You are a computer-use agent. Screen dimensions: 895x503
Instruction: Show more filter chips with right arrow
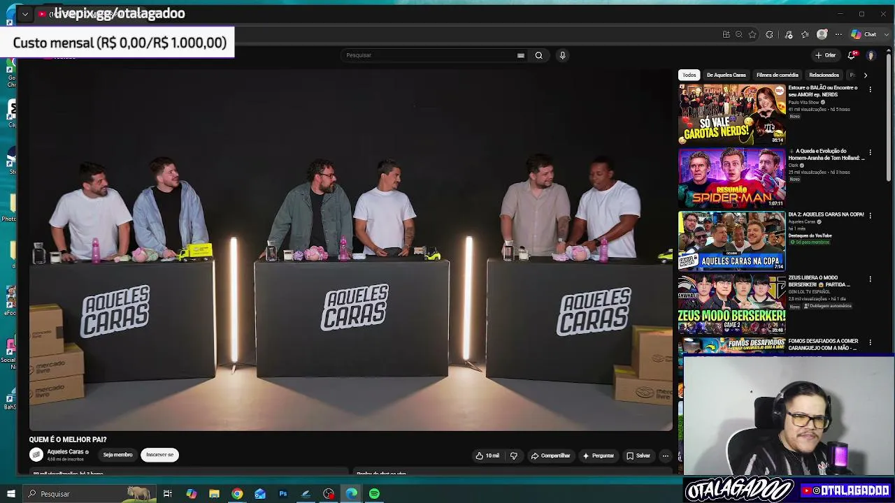click(x=866, y=75)
